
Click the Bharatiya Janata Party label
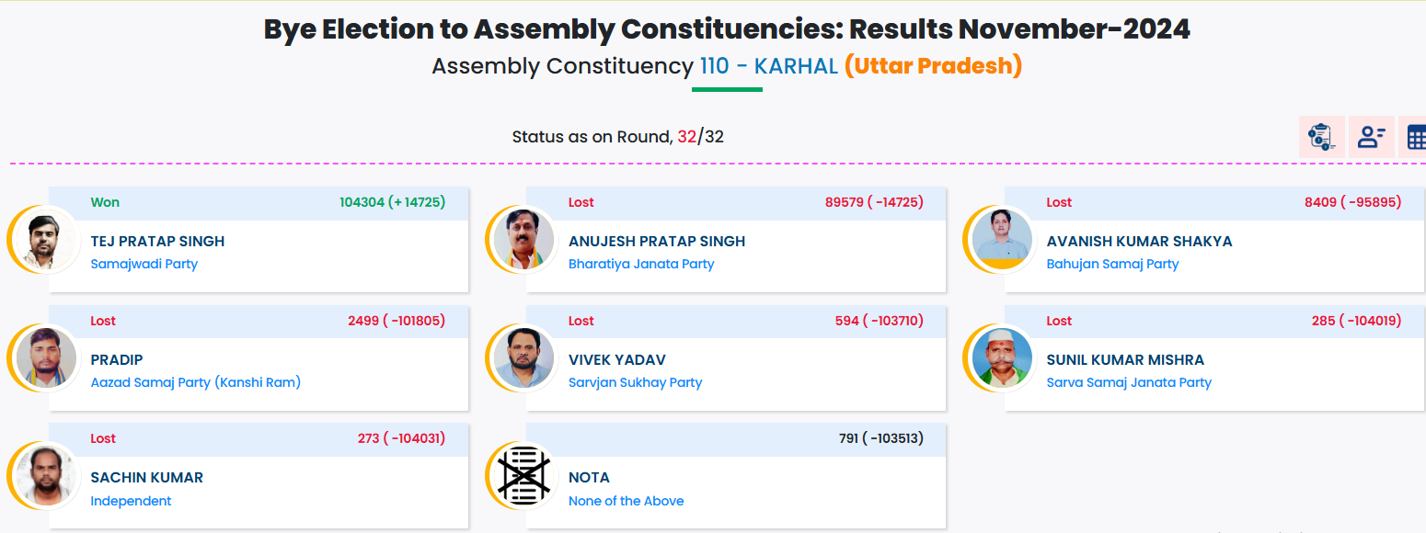point(641,264)
